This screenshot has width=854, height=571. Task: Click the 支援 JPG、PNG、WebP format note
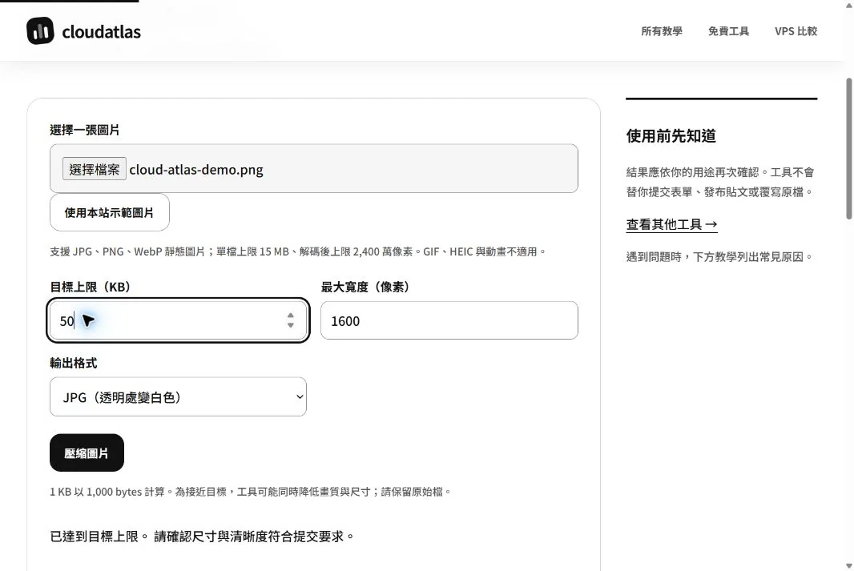coord(297,251)
